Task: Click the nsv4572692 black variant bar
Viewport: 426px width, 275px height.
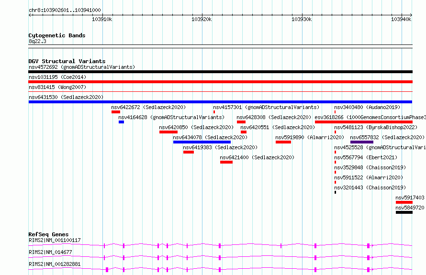Action: [x=220, y=72]
